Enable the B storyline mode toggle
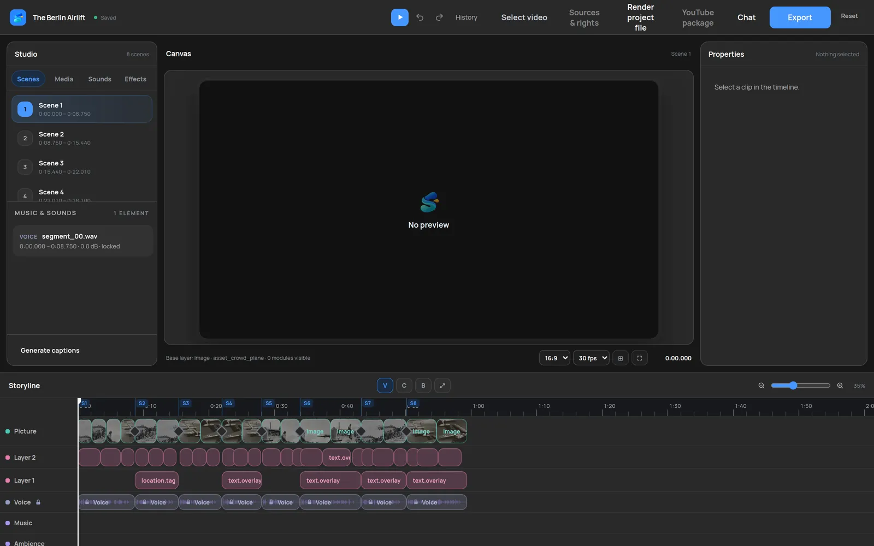Image resolution: width=874 pixels, height=546 pixels. click(423, 385)
